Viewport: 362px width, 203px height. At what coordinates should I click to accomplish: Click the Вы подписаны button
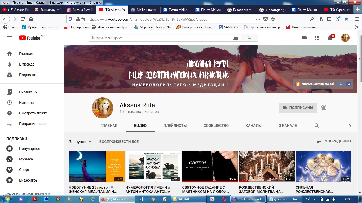tap(298, 108)
